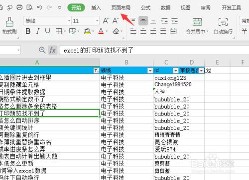This screenshot has width=249, height=180.
Task: Click the zoom magnifier icon beside formula bar
Action: point(42,50)
